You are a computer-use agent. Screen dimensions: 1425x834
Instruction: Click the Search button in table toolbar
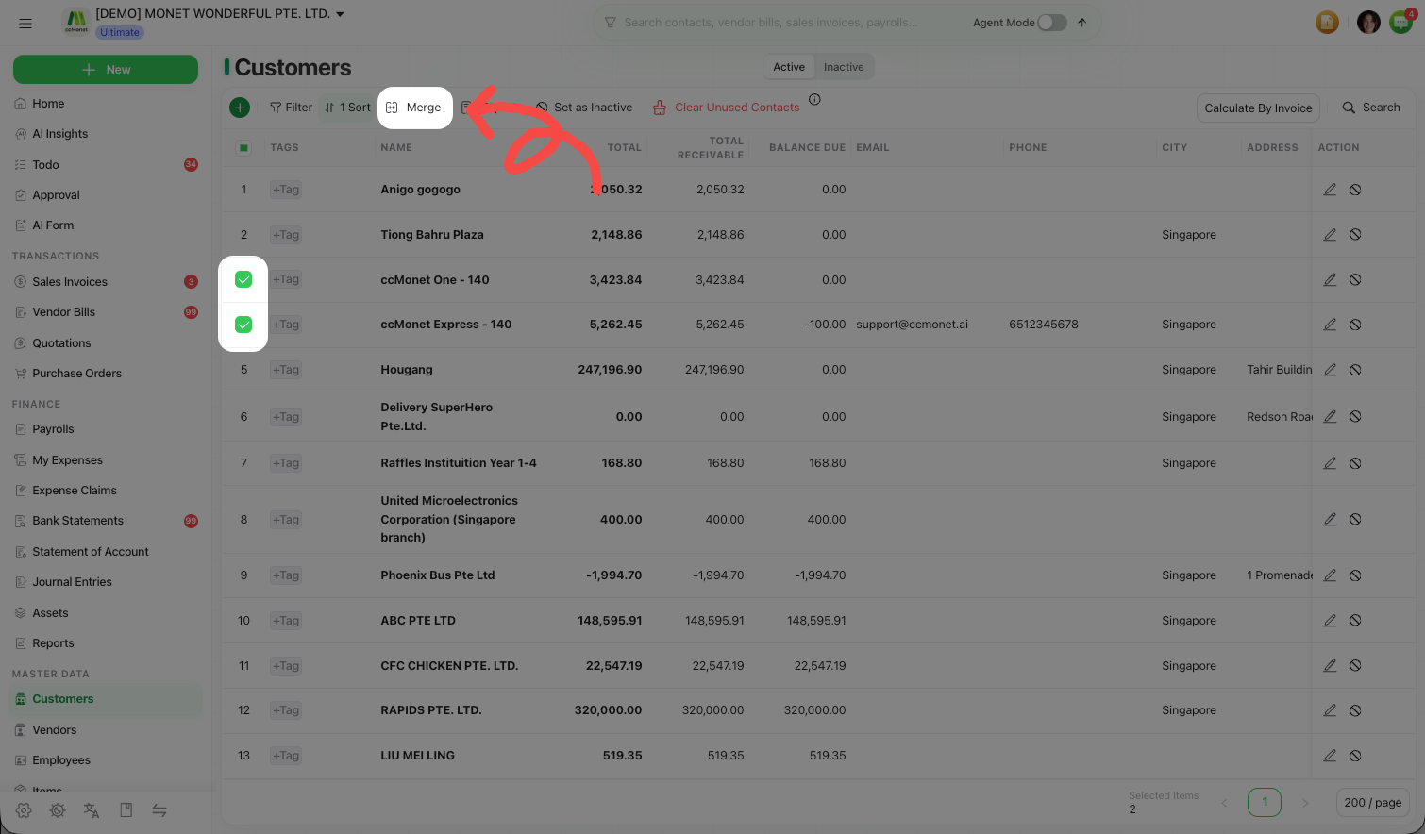(x=1371, y=108)
